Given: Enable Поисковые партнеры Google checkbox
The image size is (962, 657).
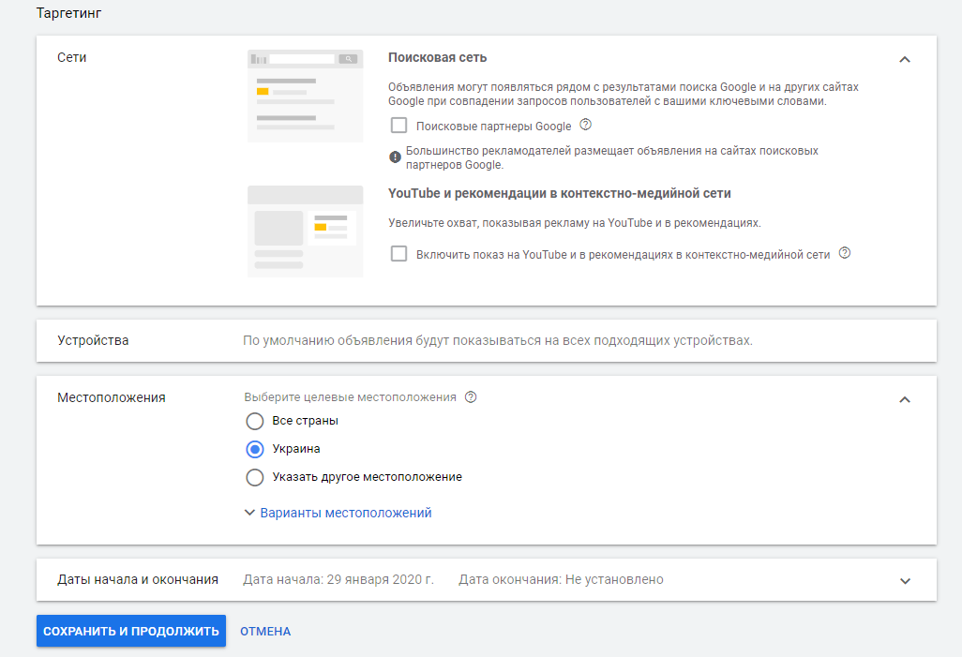Looking at the screenshot, I should (x=399, y=126).
